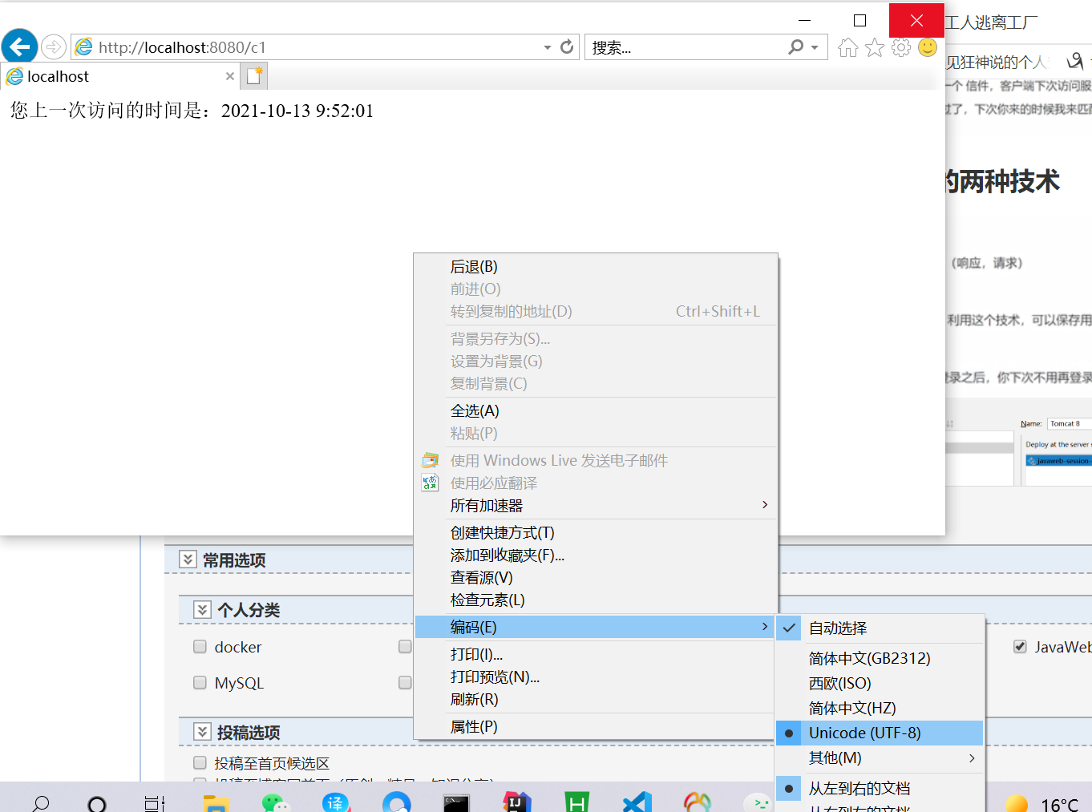
Task: Tick the MySQL category checkbox
Action: pos(200,682)
